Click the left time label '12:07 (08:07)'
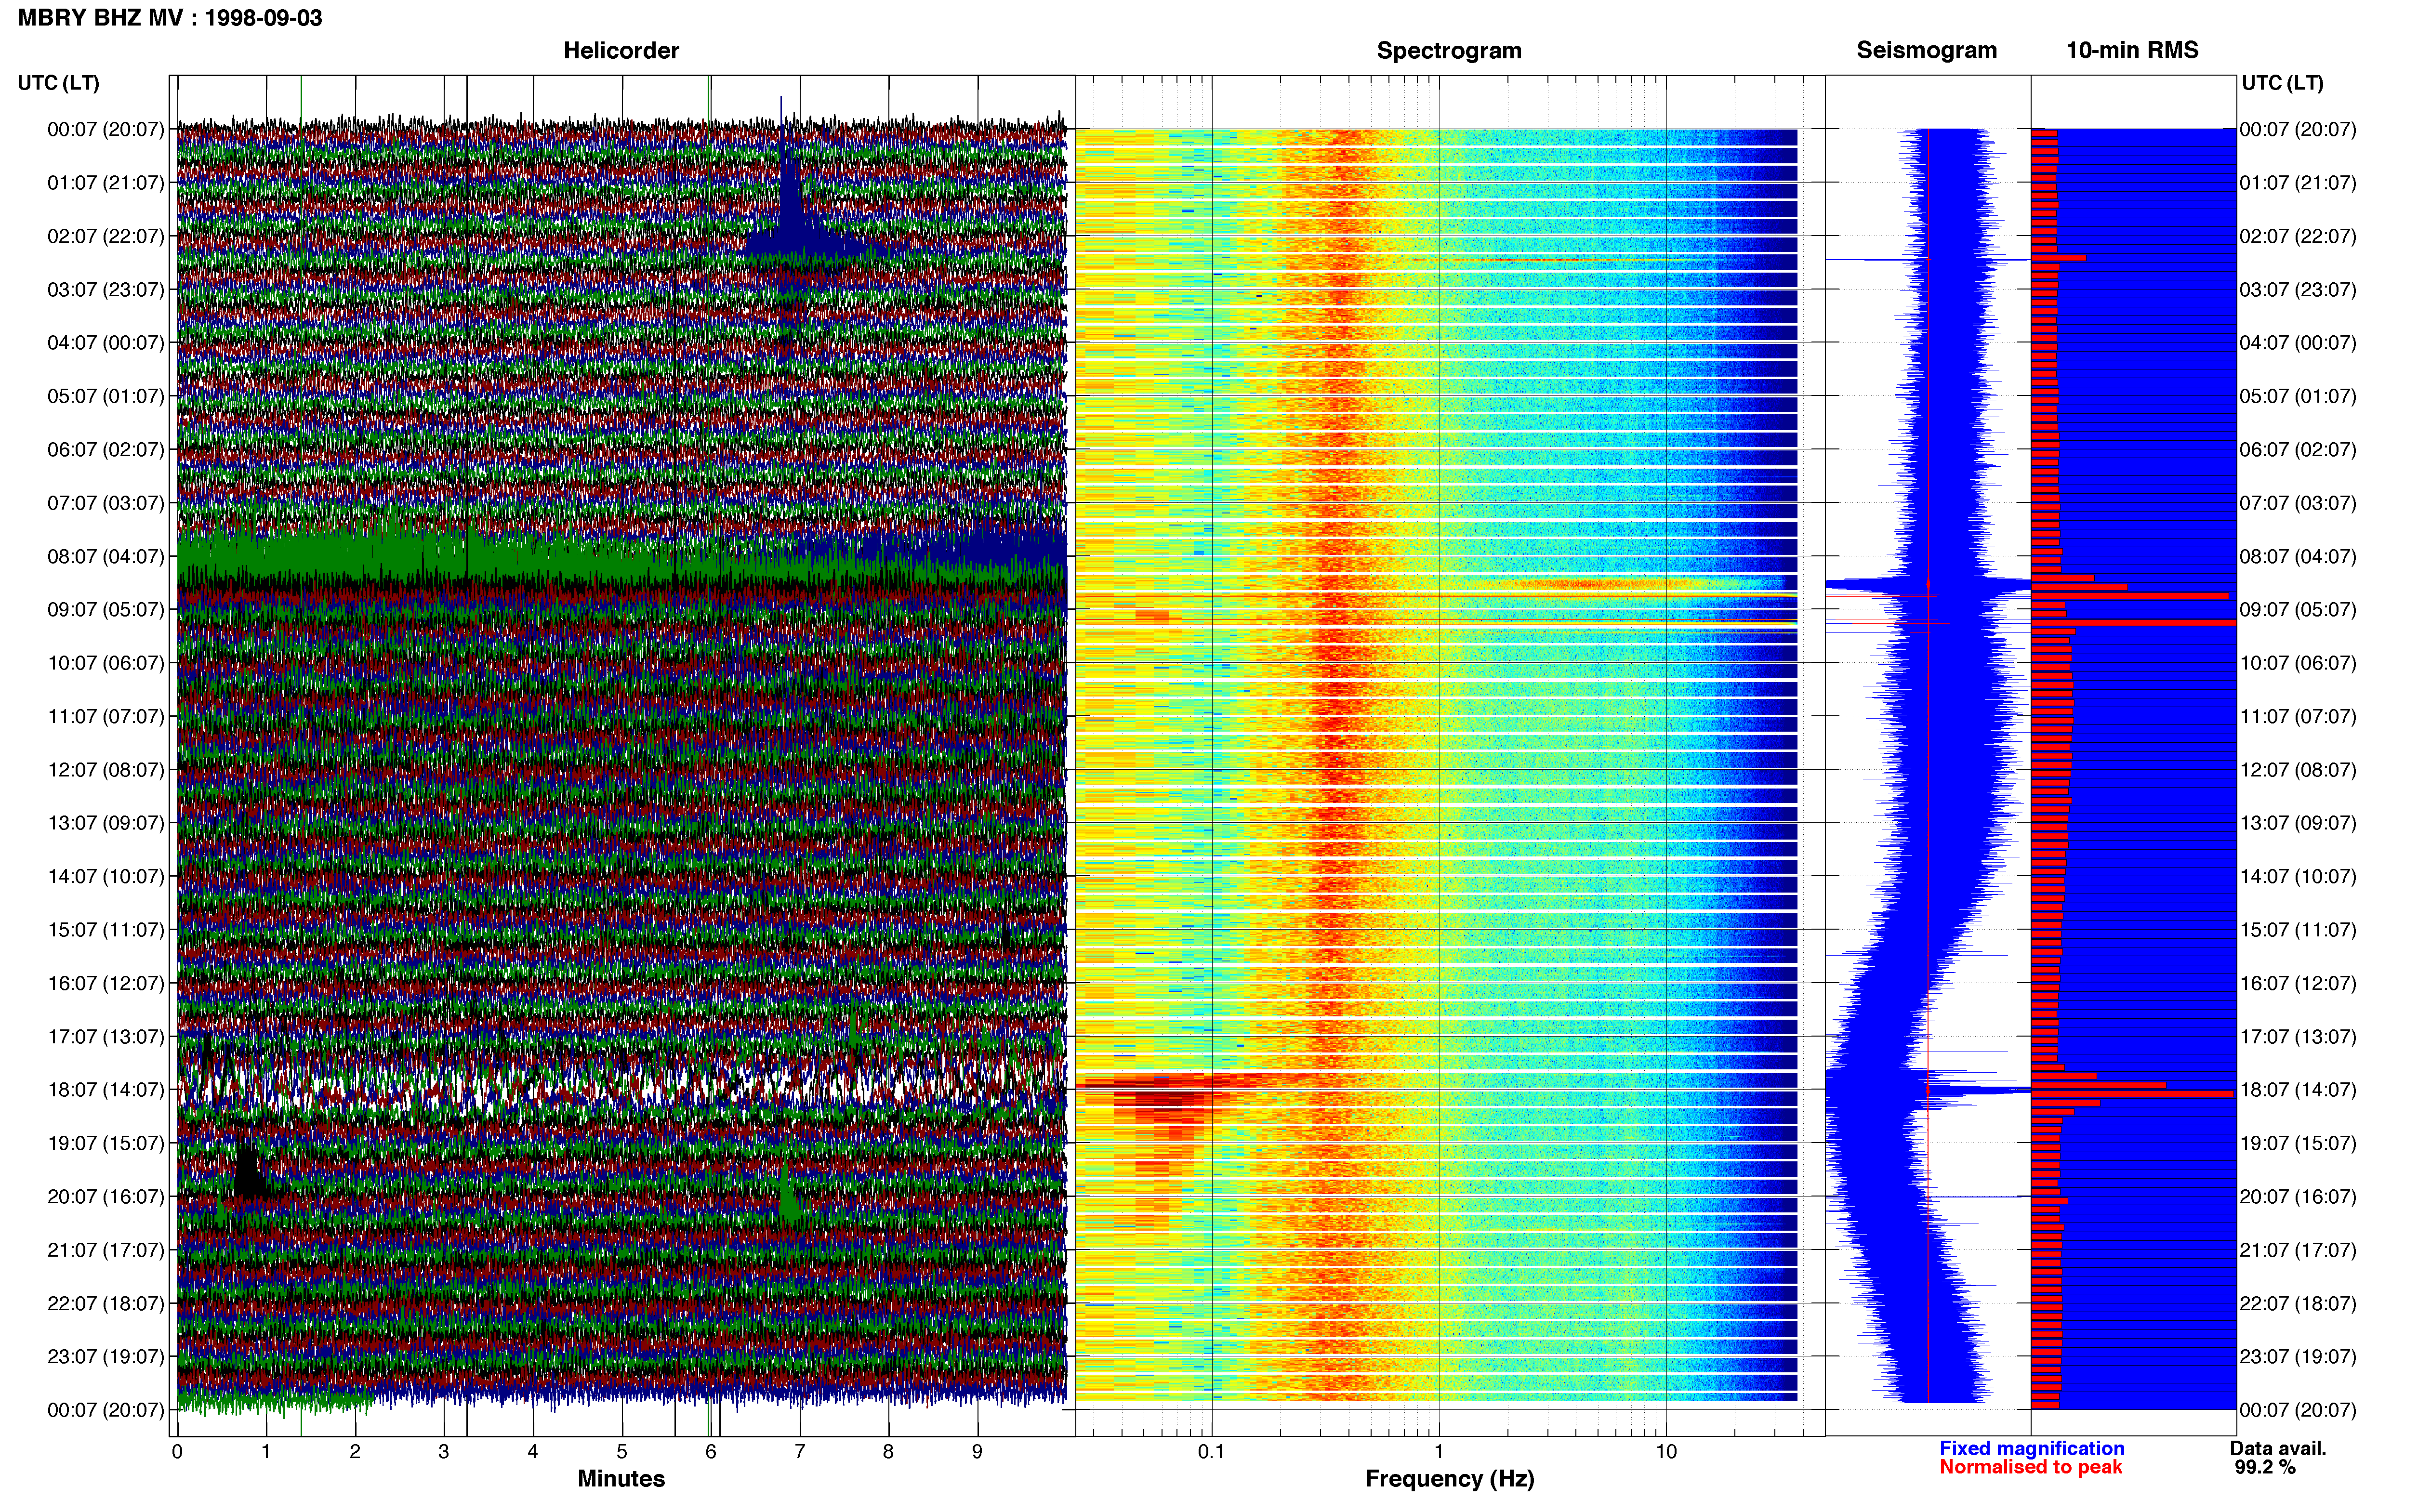 click(x=105, y=770)
